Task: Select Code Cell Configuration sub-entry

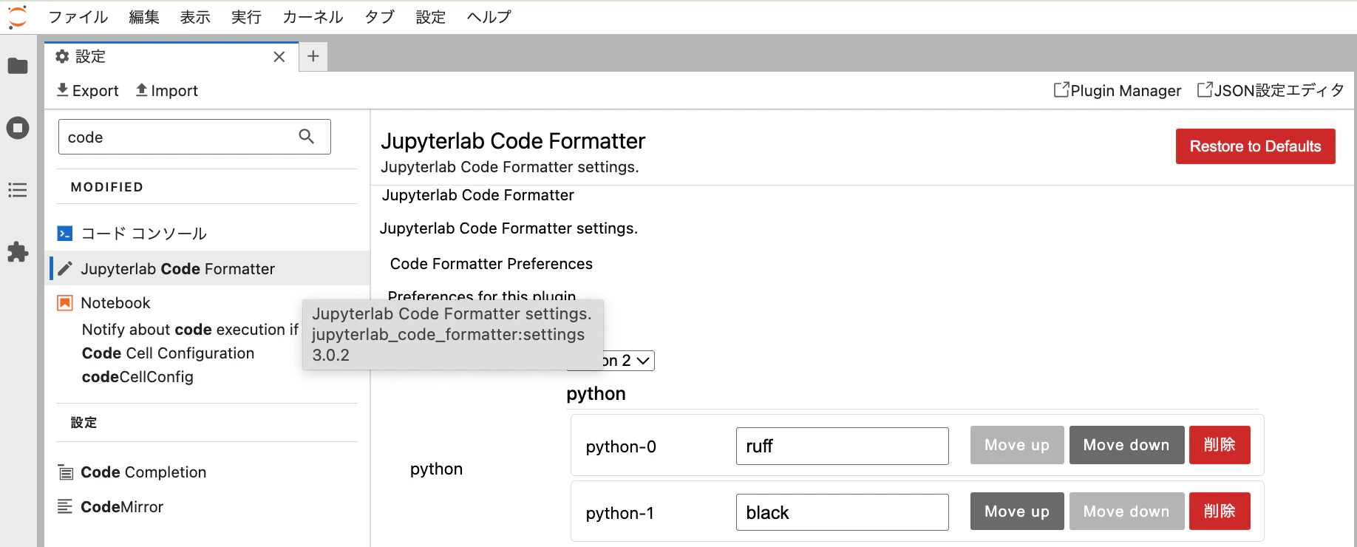Action: tap(168, 353)
